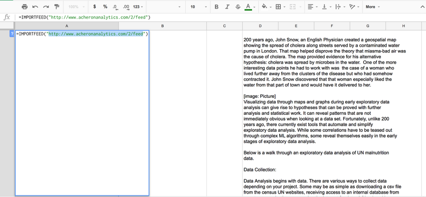
Task: Click the Print icon
Action: pyautogui.click(x=25, y=7)
